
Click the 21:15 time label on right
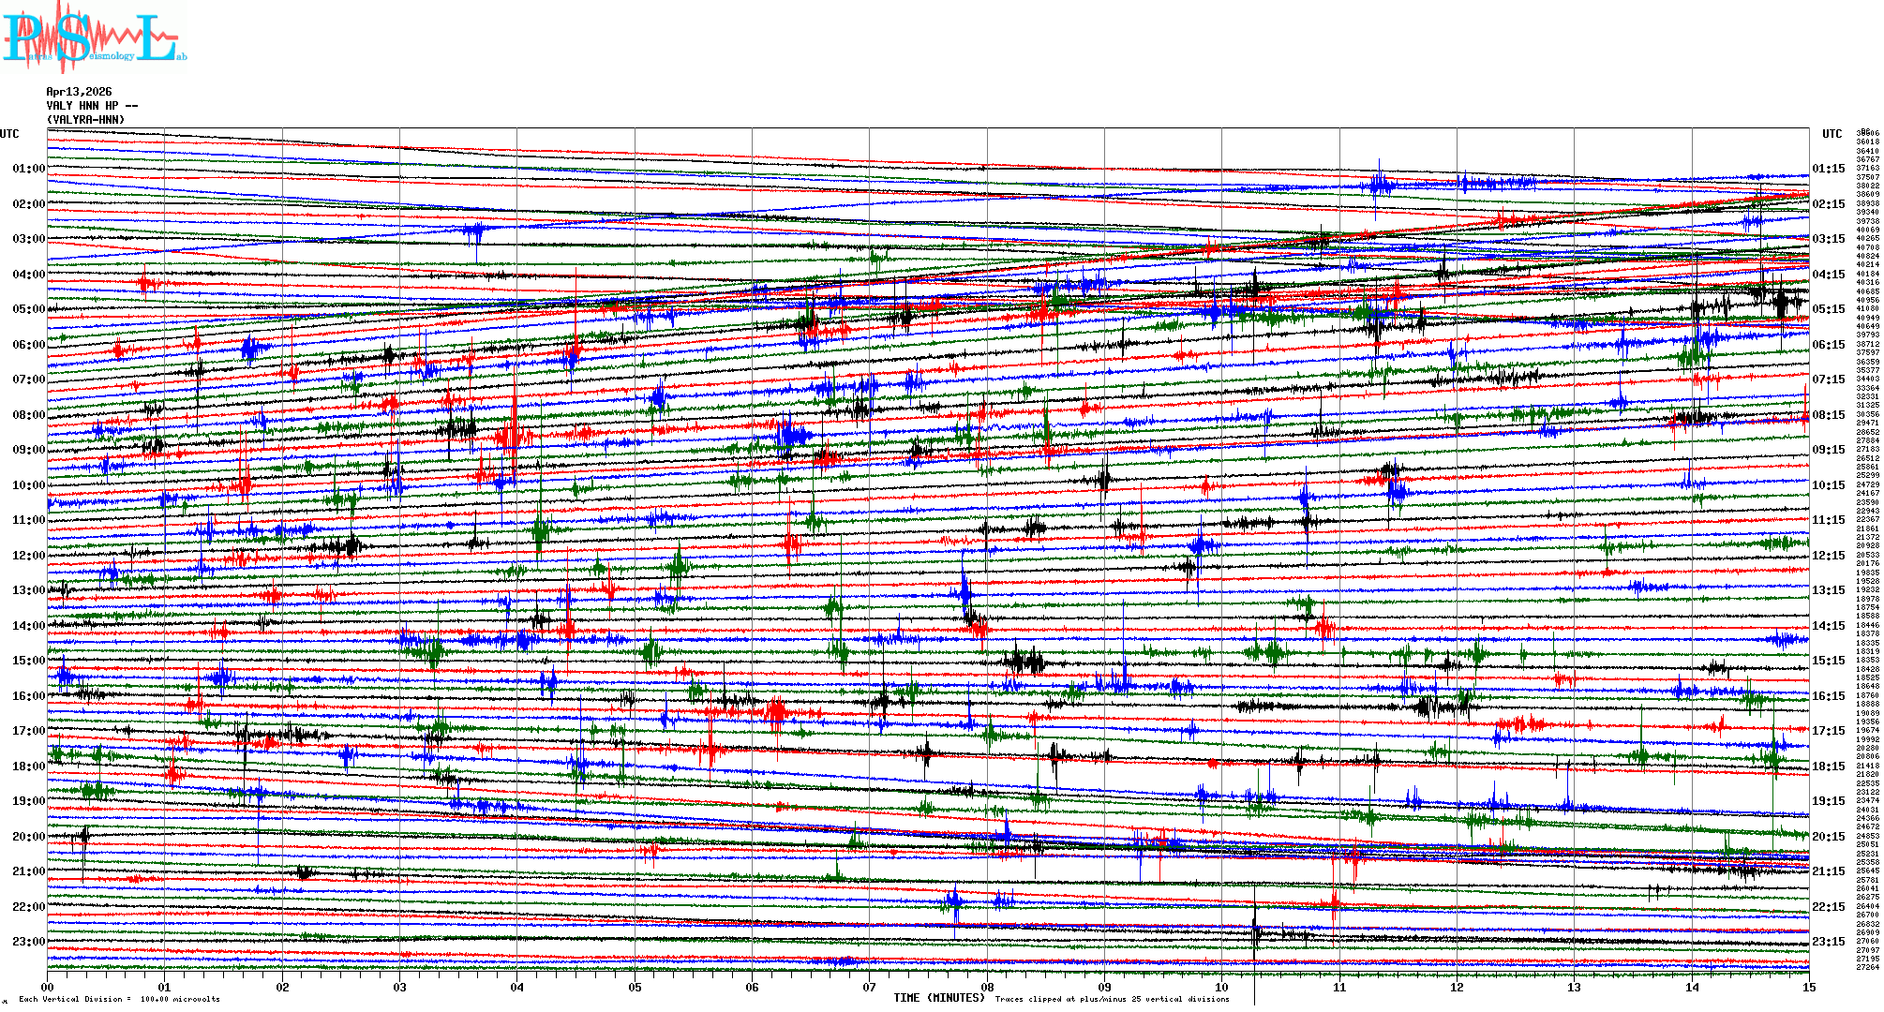(1828, 871)
